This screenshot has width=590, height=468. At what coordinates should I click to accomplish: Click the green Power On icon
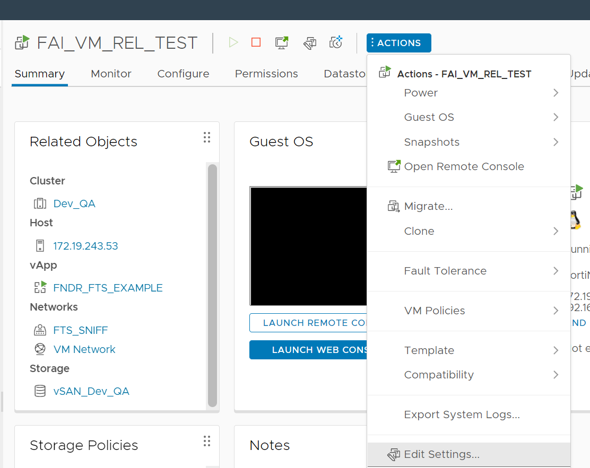tap(233, 42)
